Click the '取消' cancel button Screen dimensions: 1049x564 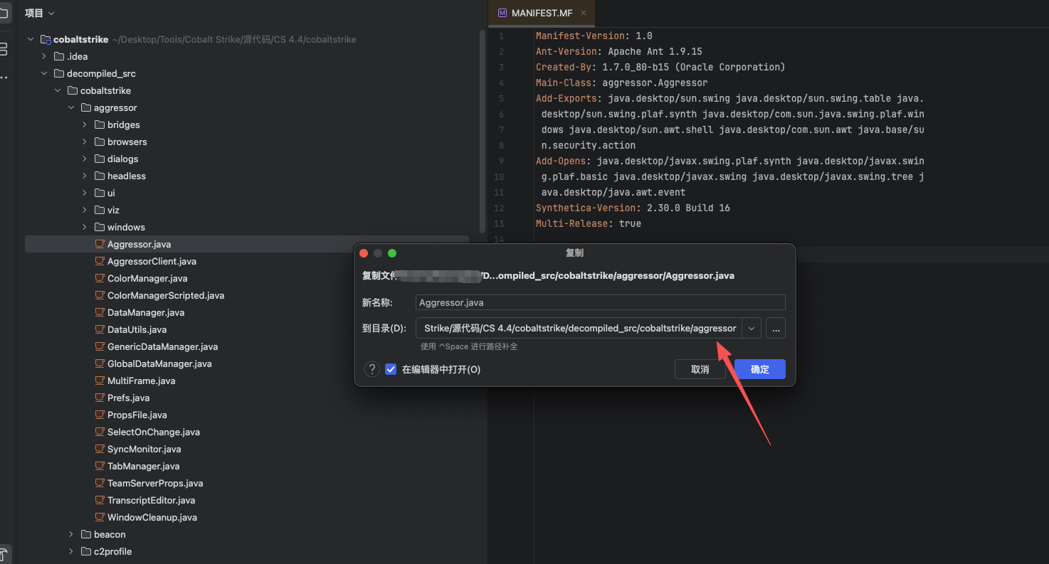tap(700, 369)
